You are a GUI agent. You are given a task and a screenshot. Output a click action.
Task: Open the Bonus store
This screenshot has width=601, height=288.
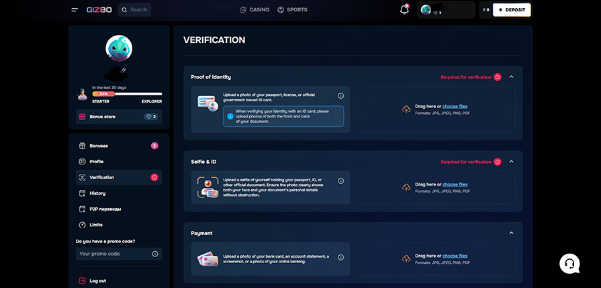pos(102,117)
